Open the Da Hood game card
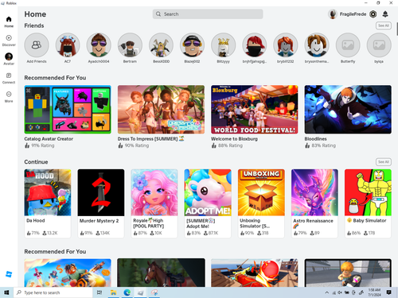 48,203
